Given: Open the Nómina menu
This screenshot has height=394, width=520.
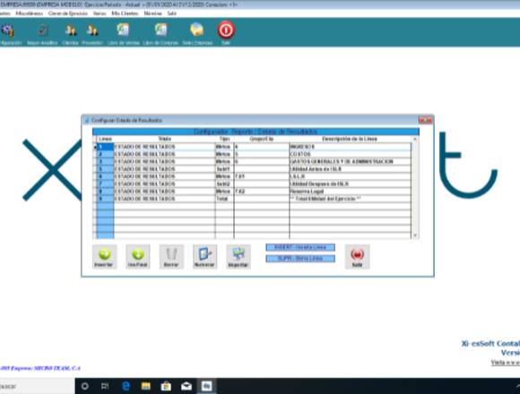Looking at the screenshot, I should (152, 13).
